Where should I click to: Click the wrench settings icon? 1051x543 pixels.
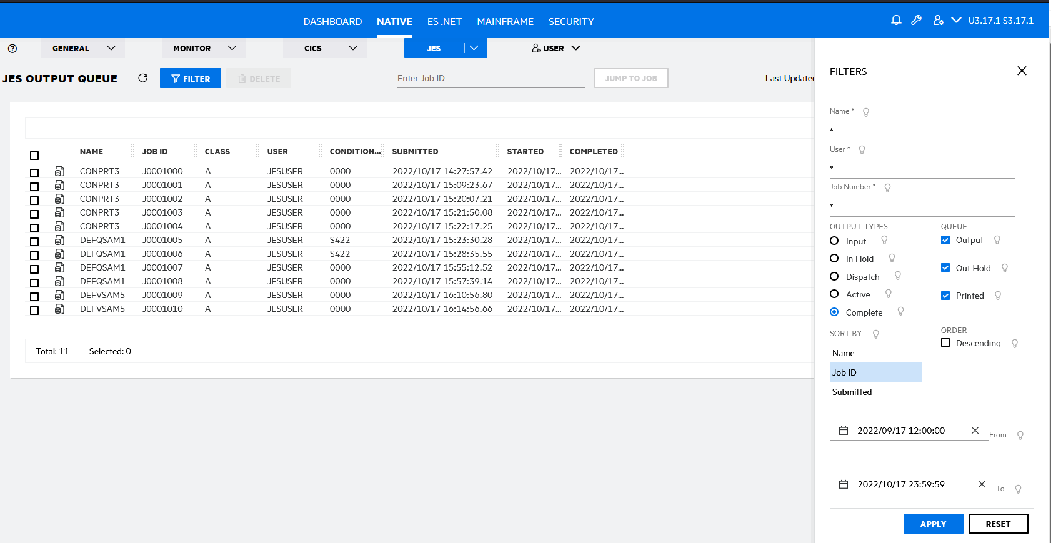coord(917,20)
